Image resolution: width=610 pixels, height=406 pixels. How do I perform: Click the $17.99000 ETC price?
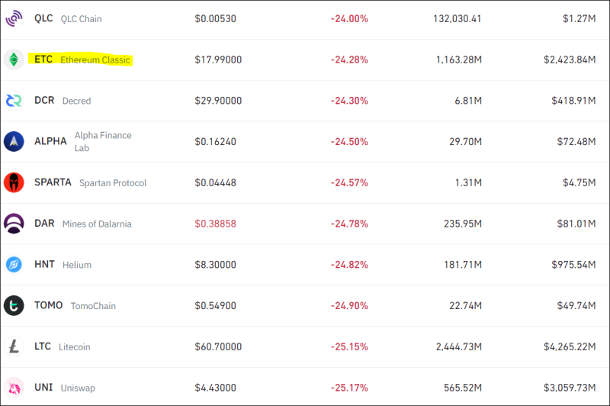[x=218, y=60]
